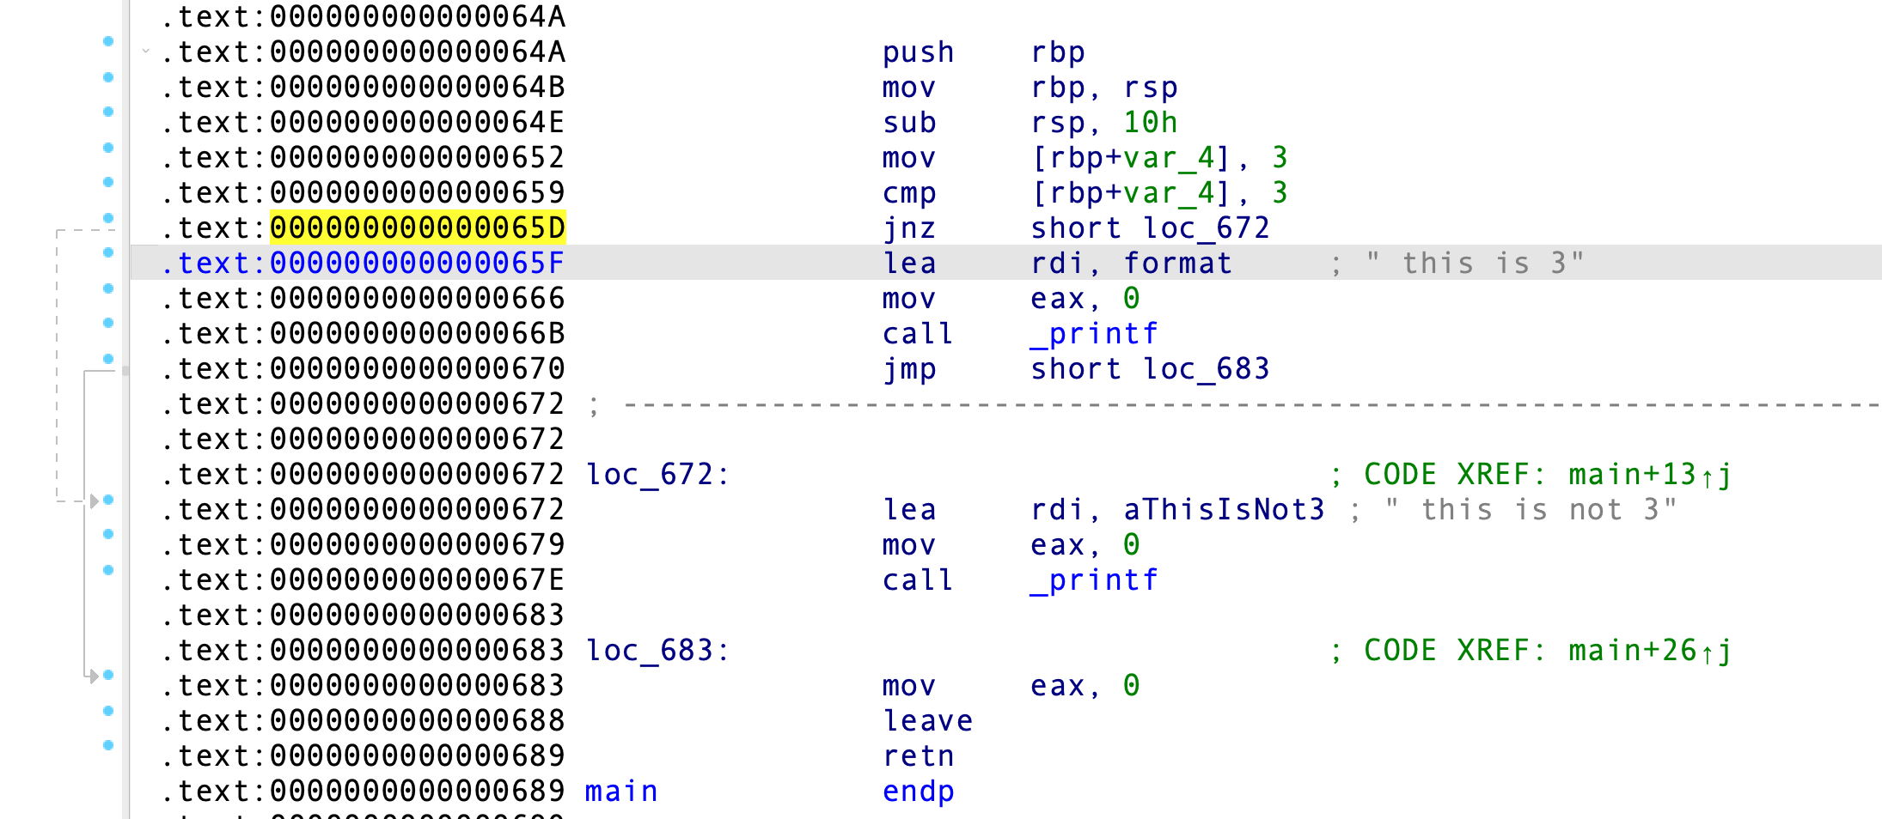Image resolution: width=1882 pixels, height=819 pixels.
Task: Toggle breakpoint dot beside address 0652
Action: (108, 148)
